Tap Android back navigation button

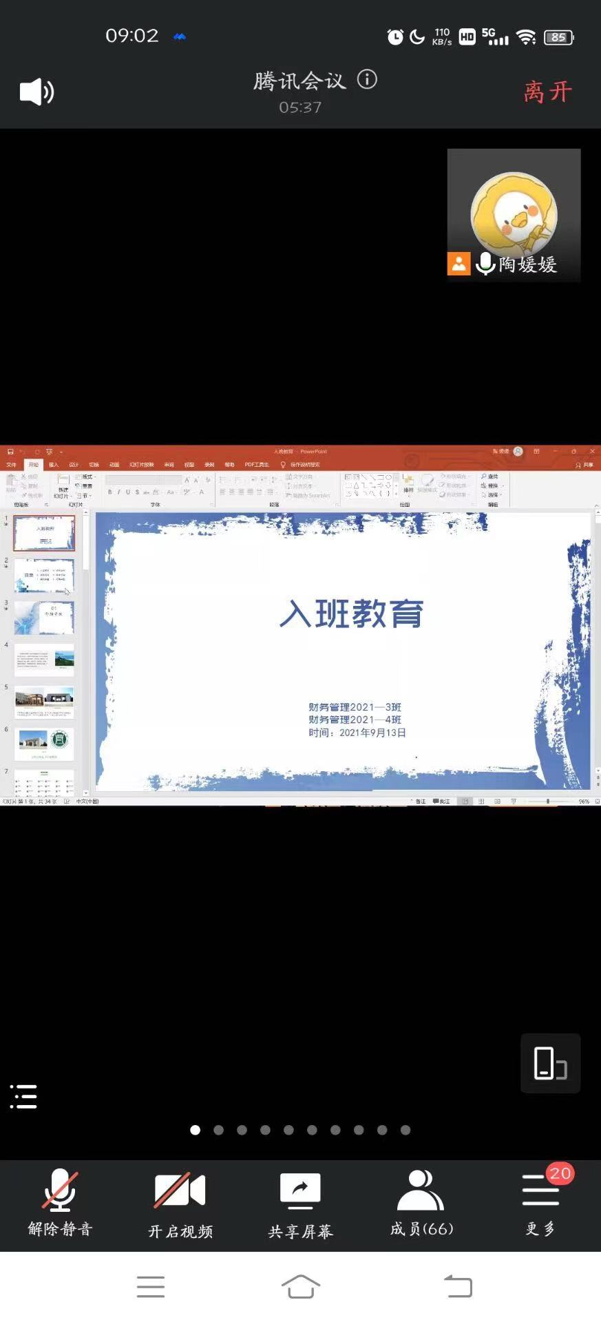(458, 1286)
